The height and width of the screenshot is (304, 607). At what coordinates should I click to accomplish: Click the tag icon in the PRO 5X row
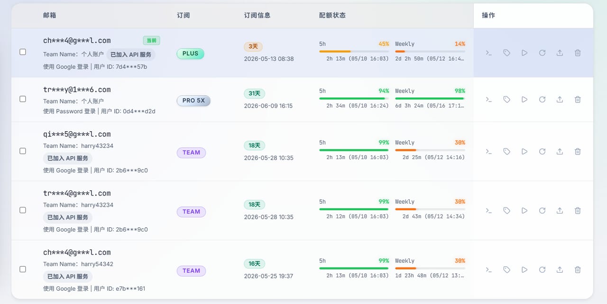(506, 99)
